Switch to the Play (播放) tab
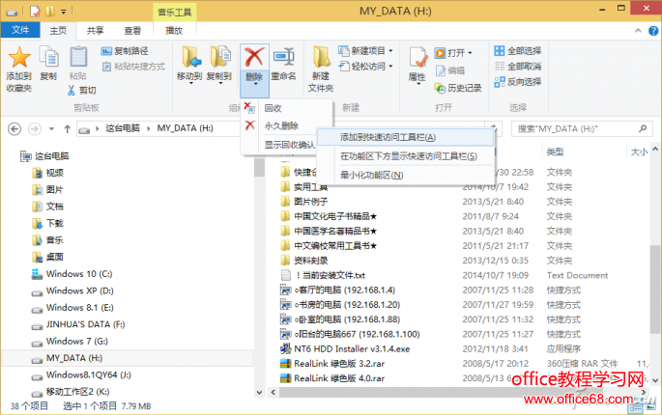 pos(174,30)
